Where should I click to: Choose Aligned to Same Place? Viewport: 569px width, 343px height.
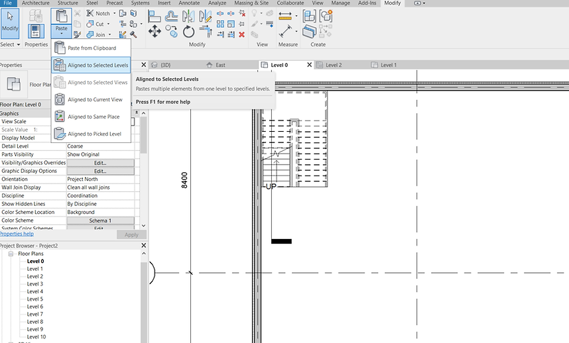91,117
